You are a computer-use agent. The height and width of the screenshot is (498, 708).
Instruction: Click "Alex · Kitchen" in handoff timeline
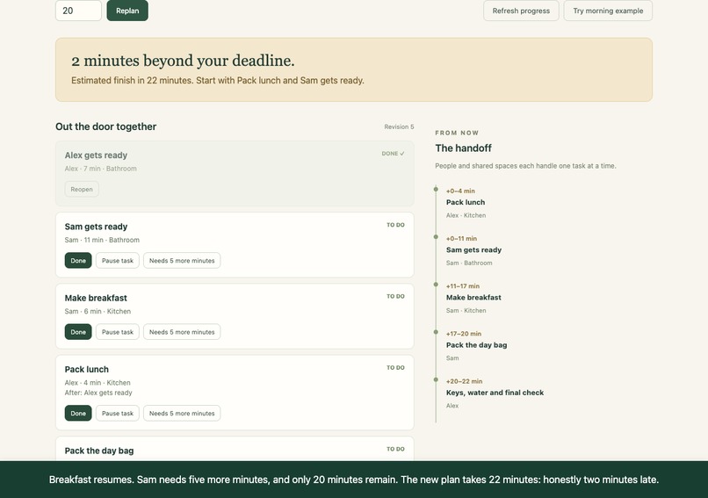pos(466,215)
